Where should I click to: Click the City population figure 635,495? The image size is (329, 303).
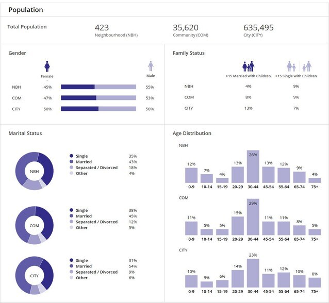pos(258,27)
